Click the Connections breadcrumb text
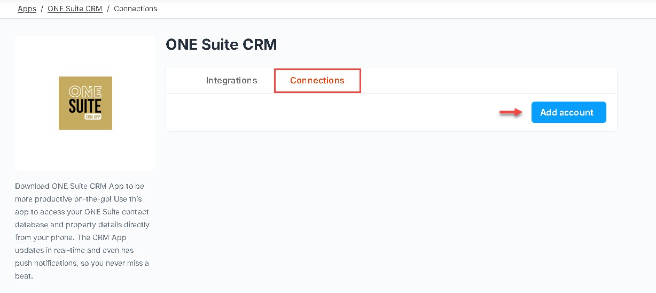Screen dimensions: 656x293 pos(136,9)
